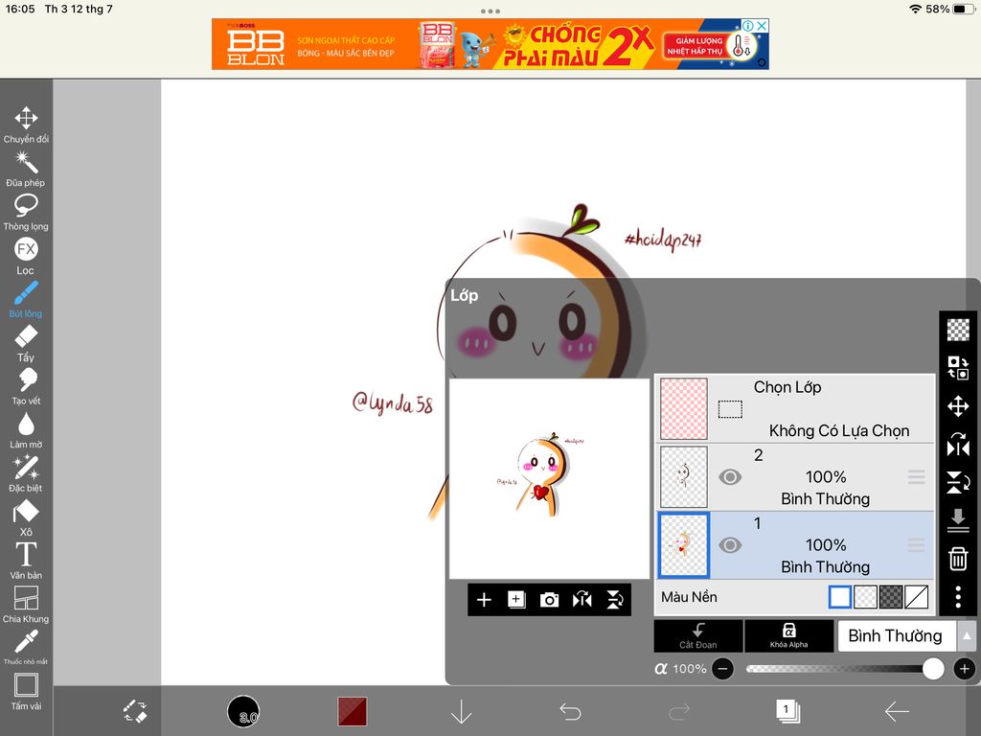Select the Đũa phép magic wand tool
This screenshot has height=736, width=981.
(x=26, y=169)
